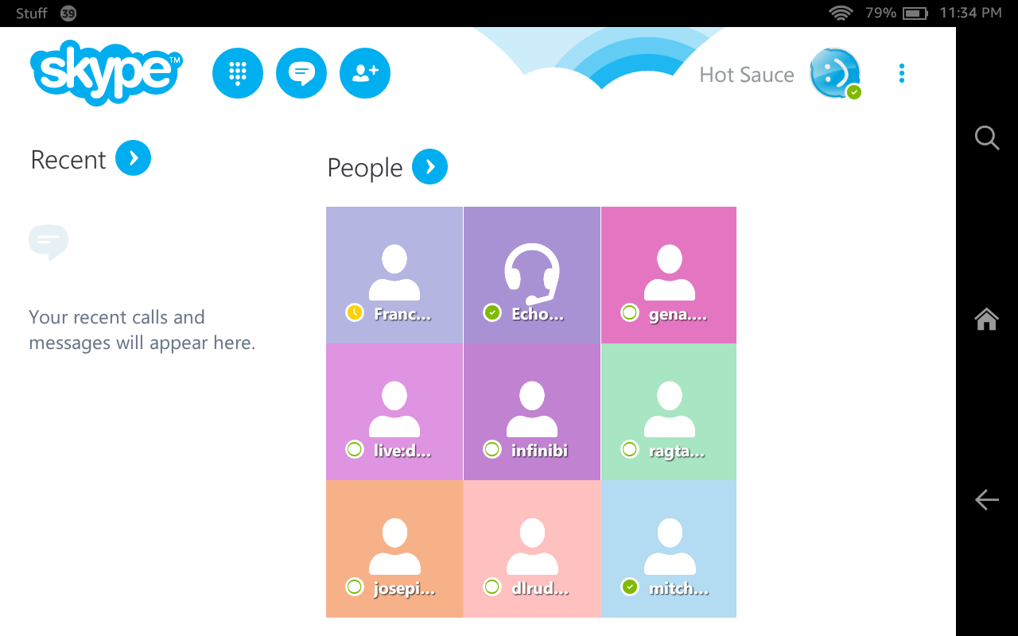Viewport: 1018px width, 636px height.
Task: Open the Hot Sauce profile avatar
Action: (x=834, y=73)
